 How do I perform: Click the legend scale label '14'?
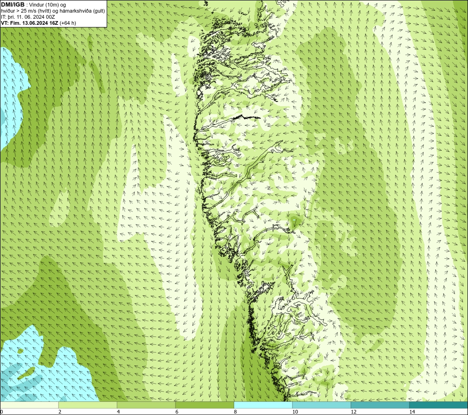(x=412, y=412)
